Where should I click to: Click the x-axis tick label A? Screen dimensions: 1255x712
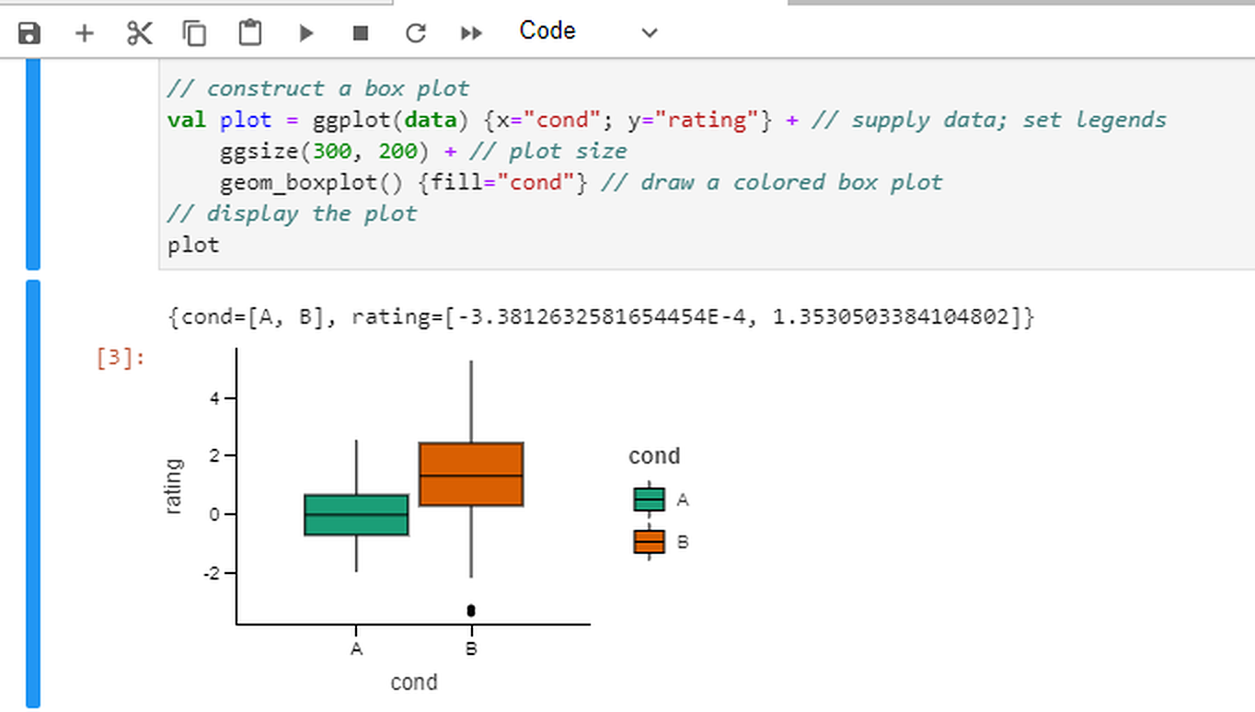(x=357, y=649)
